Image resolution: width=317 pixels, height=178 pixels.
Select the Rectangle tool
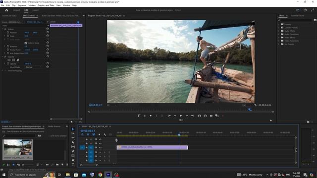coord(73,156)
